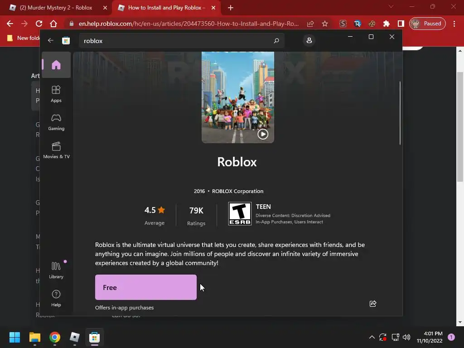Click the Store page vertical scrollbar
This screenshot has width=464, height=348.
(400, 113)
